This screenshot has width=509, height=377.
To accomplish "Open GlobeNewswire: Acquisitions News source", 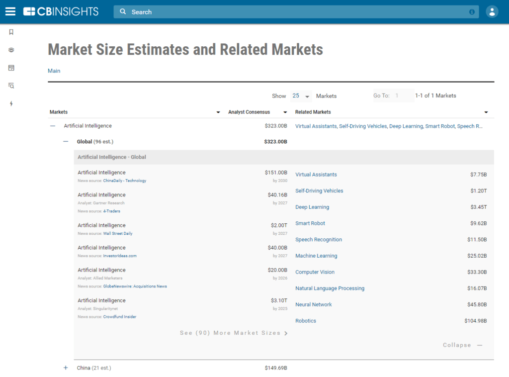I will (x=135, y=286).
